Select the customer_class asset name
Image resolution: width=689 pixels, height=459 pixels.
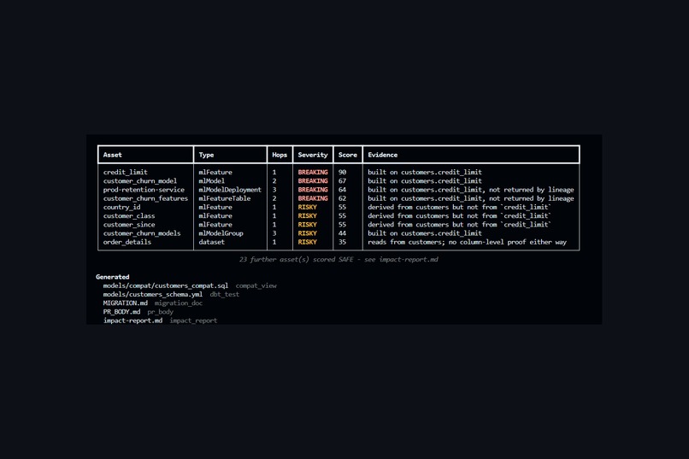pos(129,215)
